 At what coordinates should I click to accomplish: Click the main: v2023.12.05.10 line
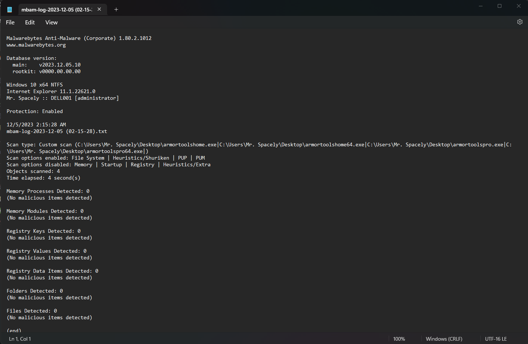47,65
